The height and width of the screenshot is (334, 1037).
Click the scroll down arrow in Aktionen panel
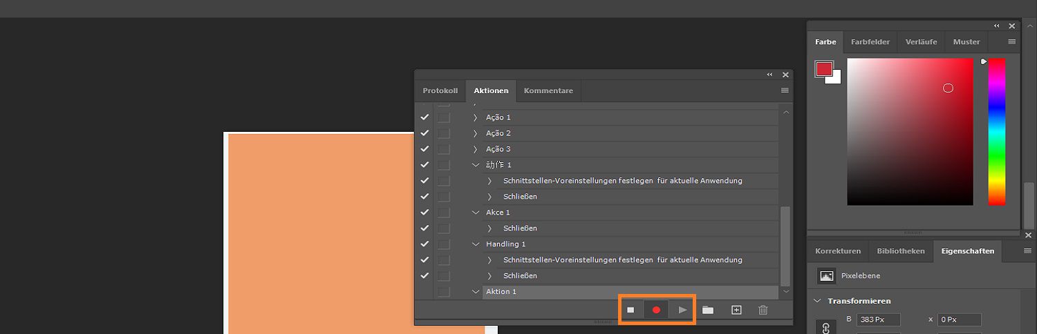(x=785, y=292)
